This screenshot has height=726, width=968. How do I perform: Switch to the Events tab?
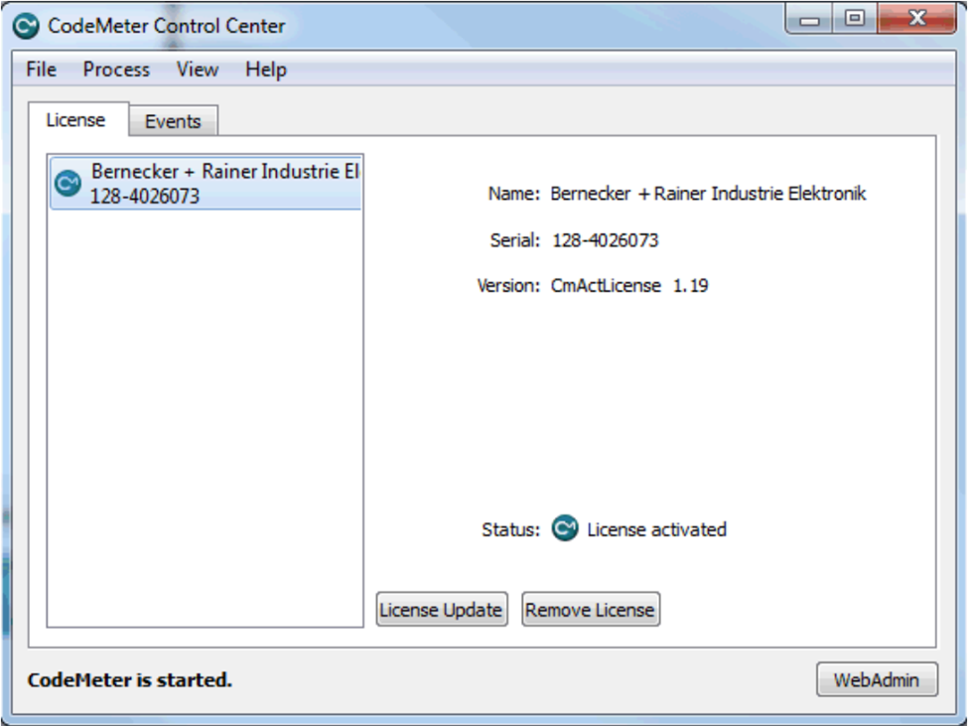click(x=173, y=121)
